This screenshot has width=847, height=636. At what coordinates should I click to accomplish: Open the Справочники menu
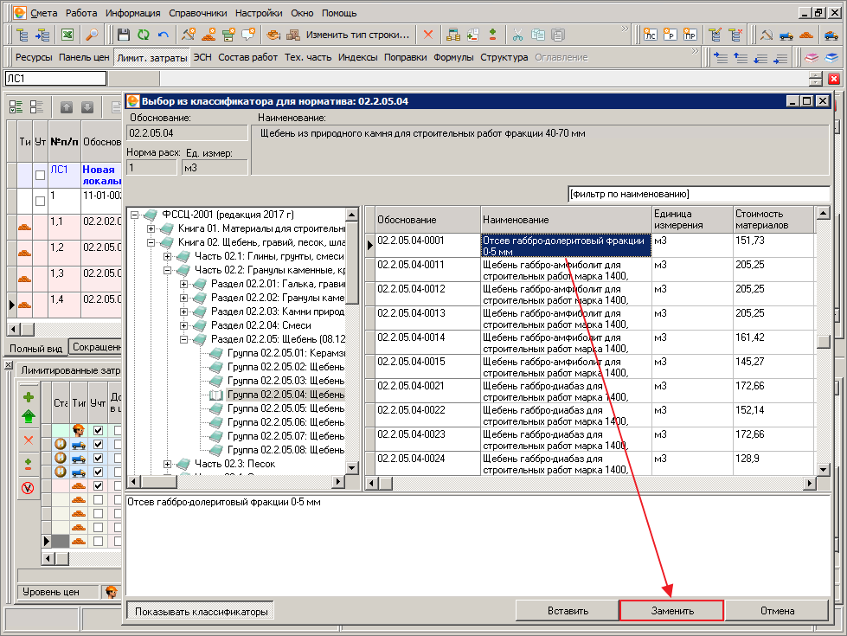198,13
